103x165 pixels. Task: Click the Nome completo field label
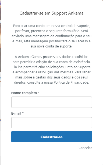point(24,93)
